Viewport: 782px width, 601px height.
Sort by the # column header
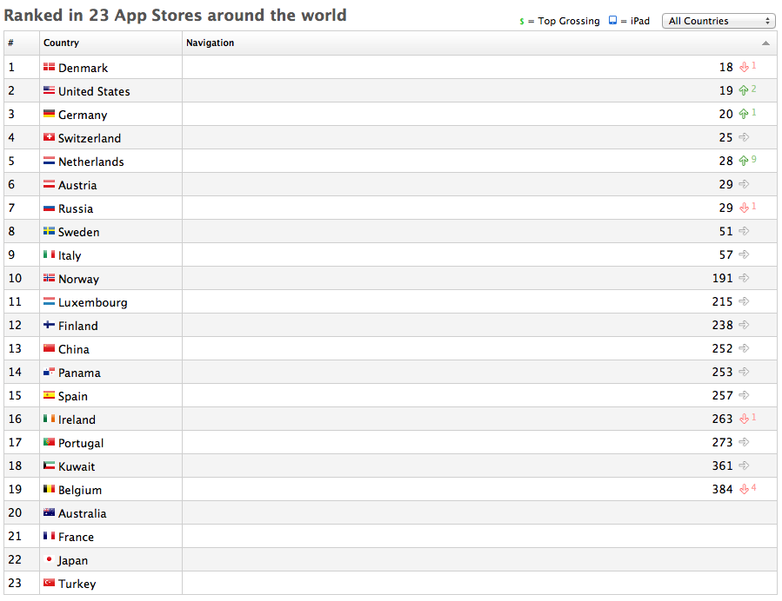(10, 43)
